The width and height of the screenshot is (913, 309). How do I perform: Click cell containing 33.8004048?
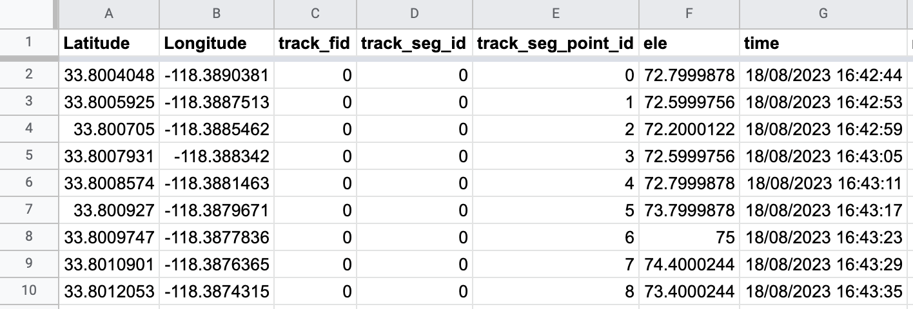pyautogui.click(x=109, y=75)
